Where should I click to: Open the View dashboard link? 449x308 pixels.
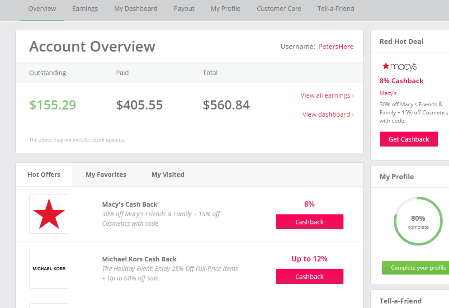coord(328,114)
